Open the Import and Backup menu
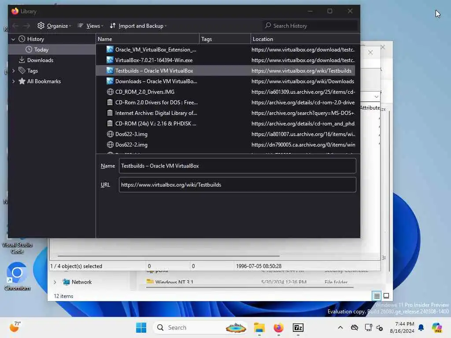This screenshot has height=338, width=451. (x=138, y=26)
